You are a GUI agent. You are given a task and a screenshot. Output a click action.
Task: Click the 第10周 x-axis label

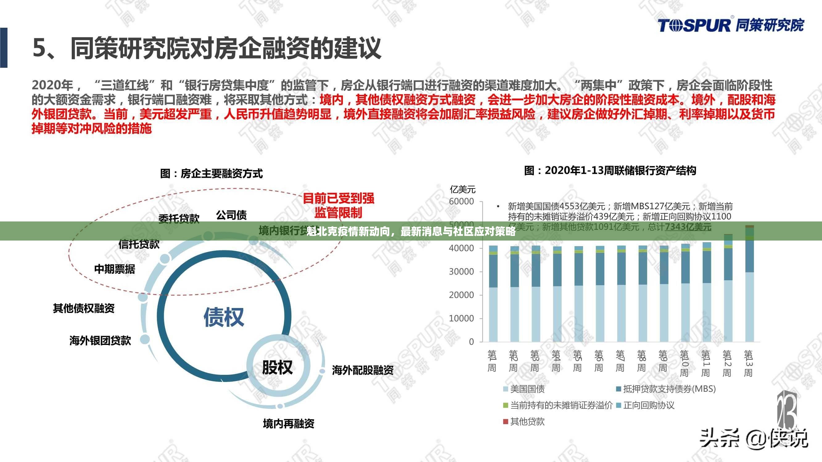click(684, 363)
